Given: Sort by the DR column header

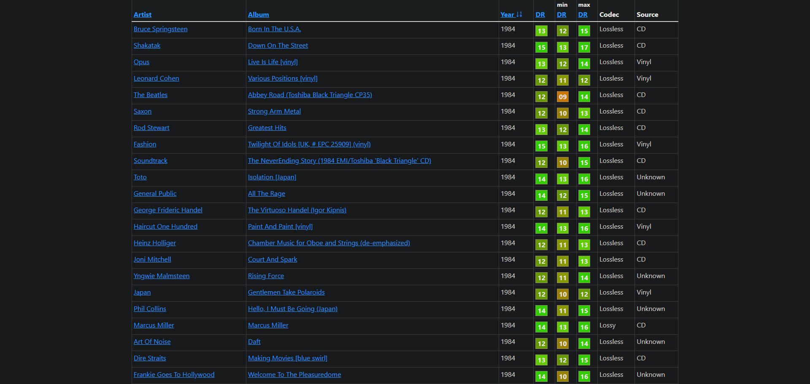Looking at the screenshot, I should (540, 14).
